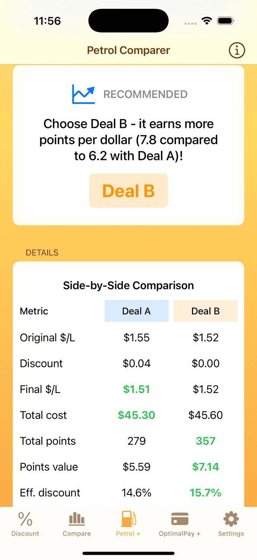Tap Deal B points value $7.14
The height and width of the screenshot is (560, 257).
206,467
